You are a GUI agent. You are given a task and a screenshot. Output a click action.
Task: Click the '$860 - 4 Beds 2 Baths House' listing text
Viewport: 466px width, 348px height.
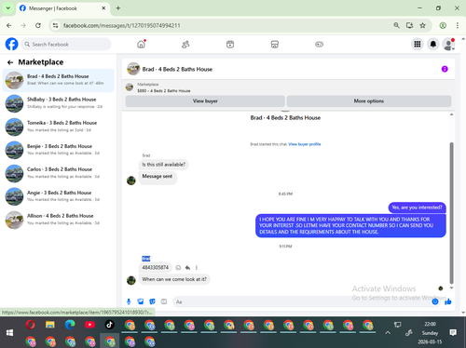click(x=164, y=91)
